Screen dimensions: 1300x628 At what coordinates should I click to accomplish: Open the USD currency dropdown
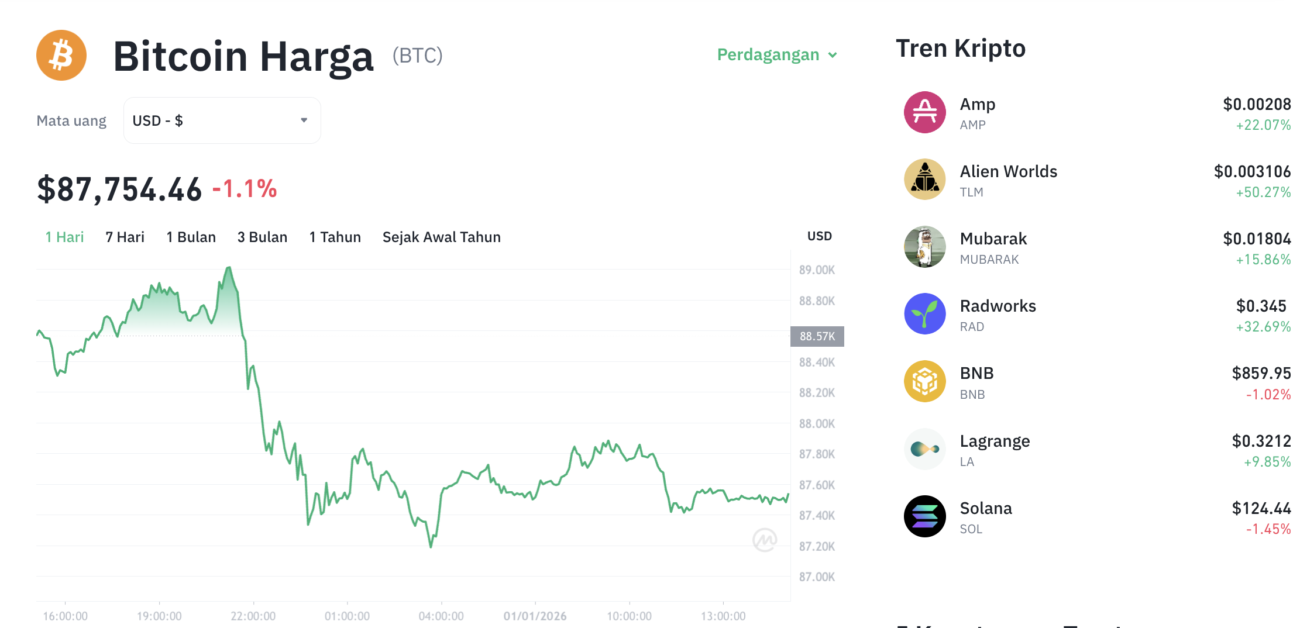tap(222, 120)
